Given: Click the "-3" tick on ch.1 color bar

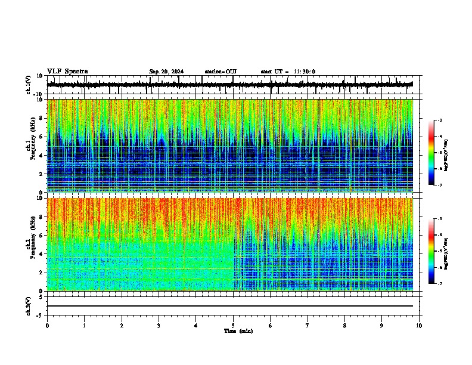Looking at the screenshot, I should (x=439, y=120).
